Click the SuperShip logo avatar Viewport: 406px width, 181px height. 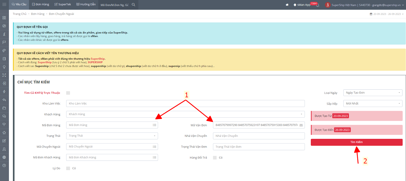(328, 5)
